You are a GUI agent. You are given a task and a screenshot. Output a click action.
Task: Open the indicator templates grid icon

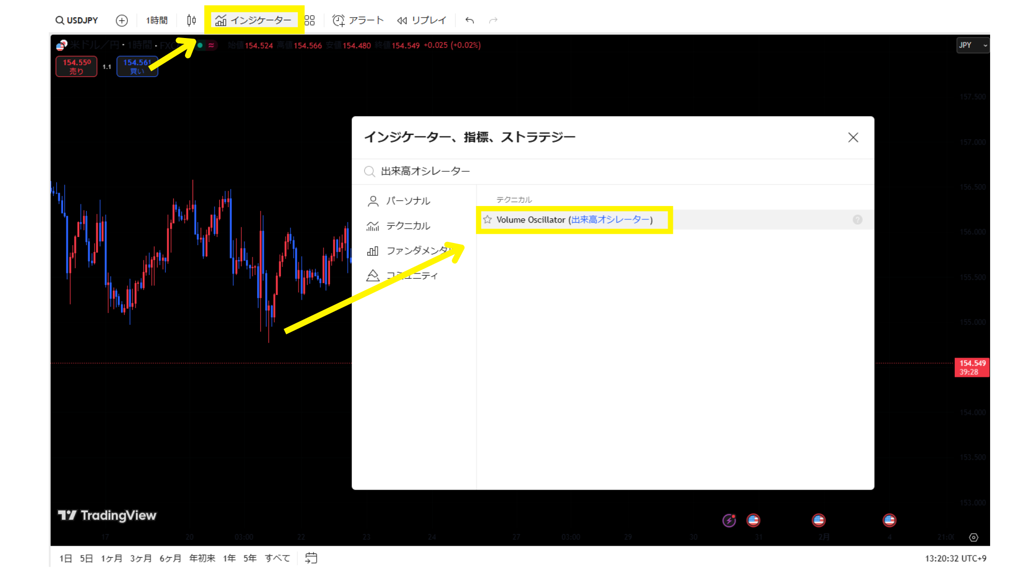[x=310, y=20]
